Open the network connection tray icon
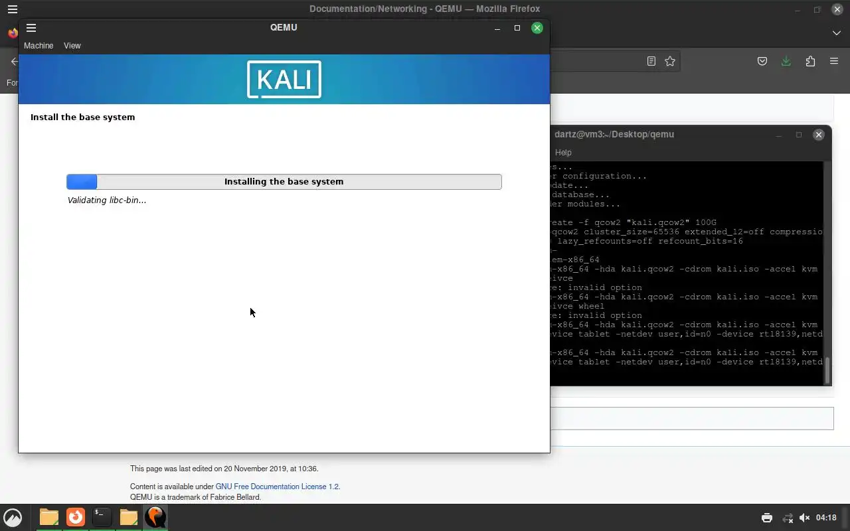The height and width of the screenshot is (531, 850). 788,518
